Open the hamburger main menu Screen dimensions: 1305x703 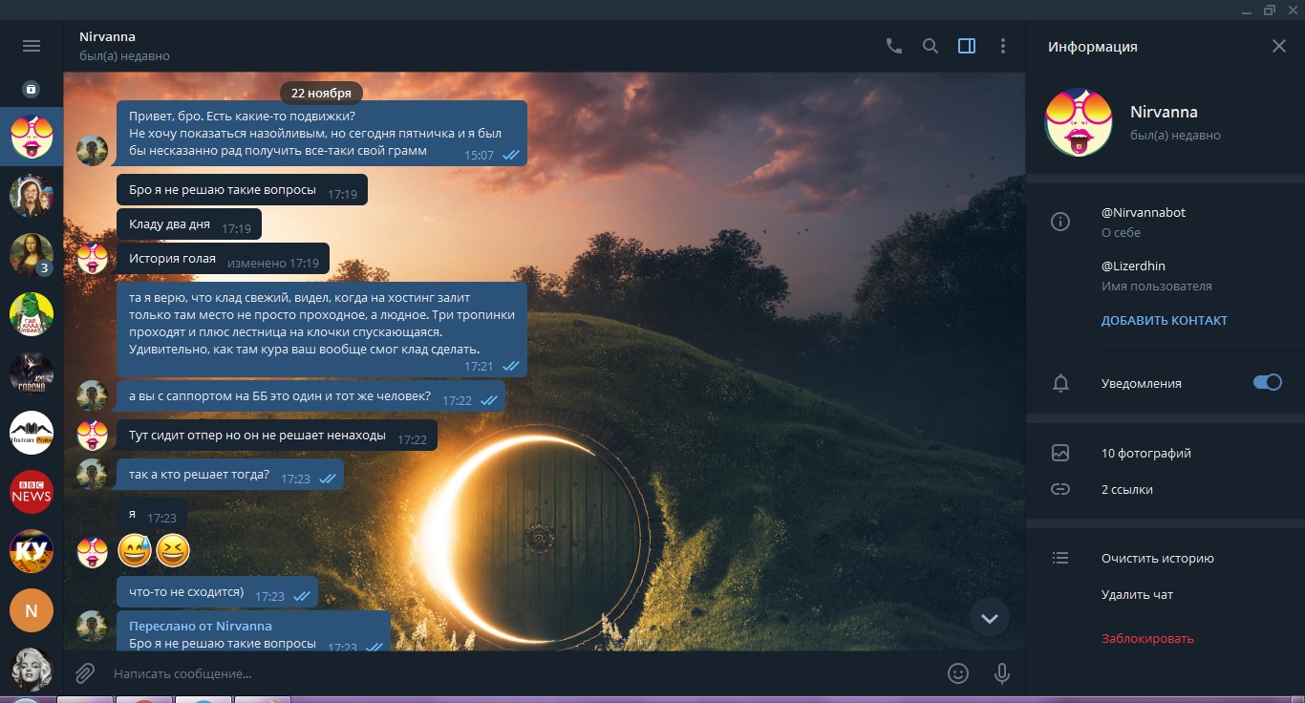tap(32, 46)
